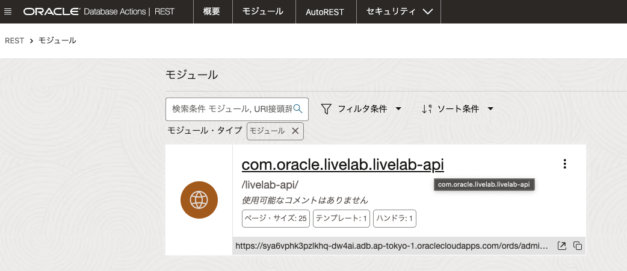627x271 pixels.
Task: Open the AutoREST tab
Action: 325,12
